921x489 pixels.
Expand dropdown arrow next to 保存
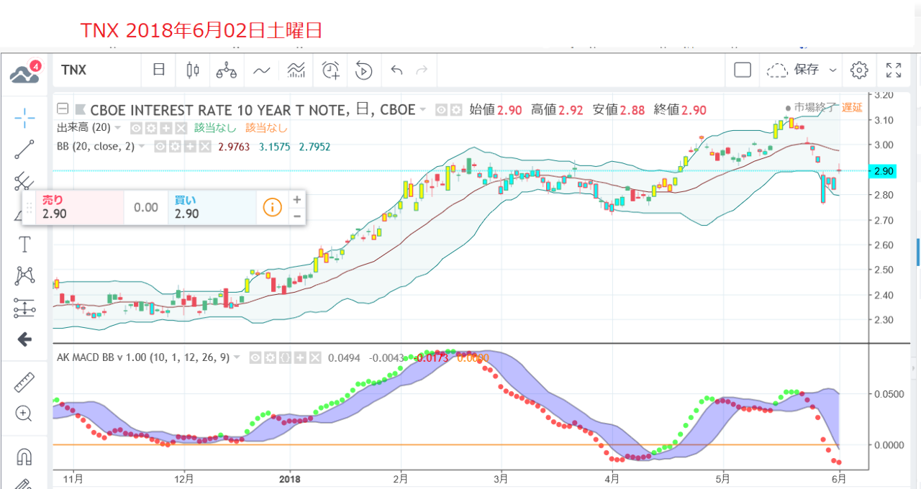(833, 70)
